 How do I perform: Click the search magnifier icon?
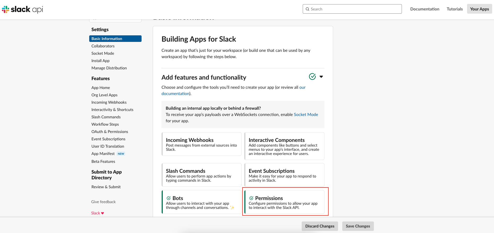click(x=307, y=9)
